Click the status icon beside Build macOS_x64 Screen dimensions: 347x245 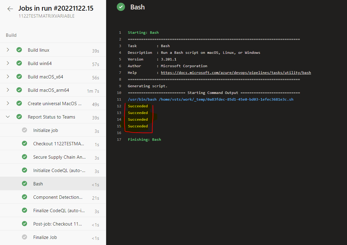tap(19, 77)
